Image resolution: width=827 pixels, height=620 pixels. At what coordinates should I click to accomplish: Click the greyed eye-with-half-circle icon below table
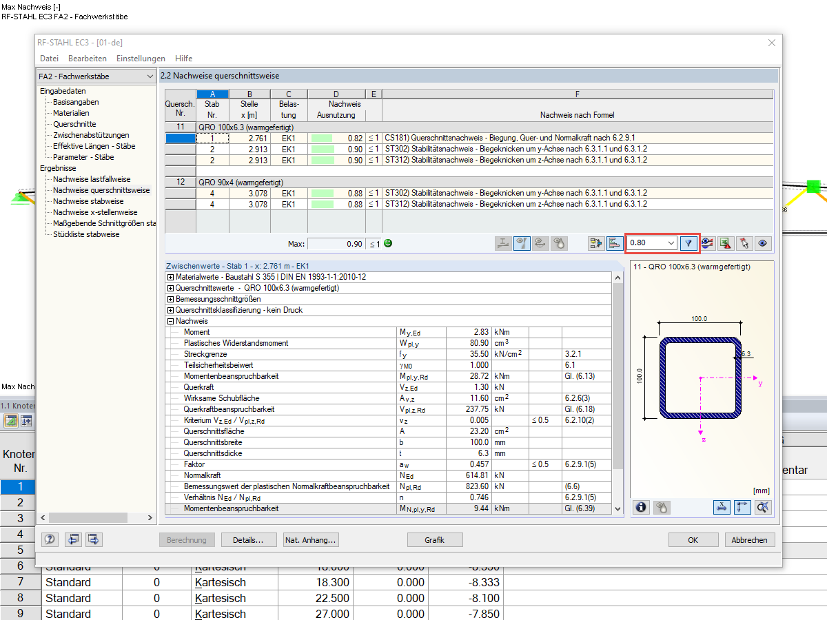tap(540, 243)
